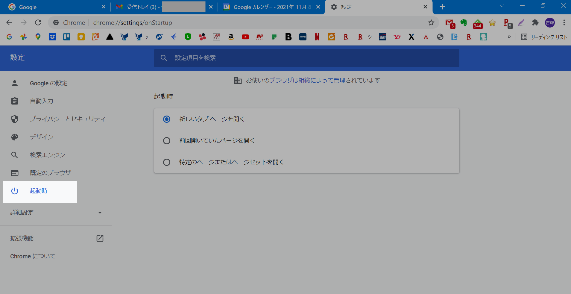The width and height of the screenshot is (571, 294).
Task: Open the Amazon bookmark icon
Action: 231,37
